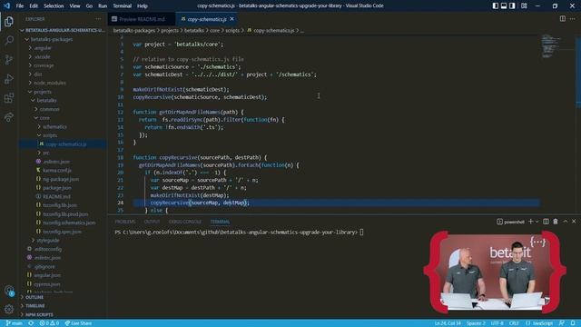Toggle panel layout icon in title bar

click(x=504, y=6)
